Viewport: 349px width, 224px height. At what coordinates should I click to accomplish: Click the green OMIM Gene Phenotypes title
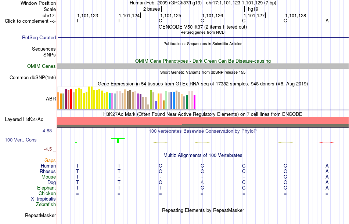coord(203,61)
